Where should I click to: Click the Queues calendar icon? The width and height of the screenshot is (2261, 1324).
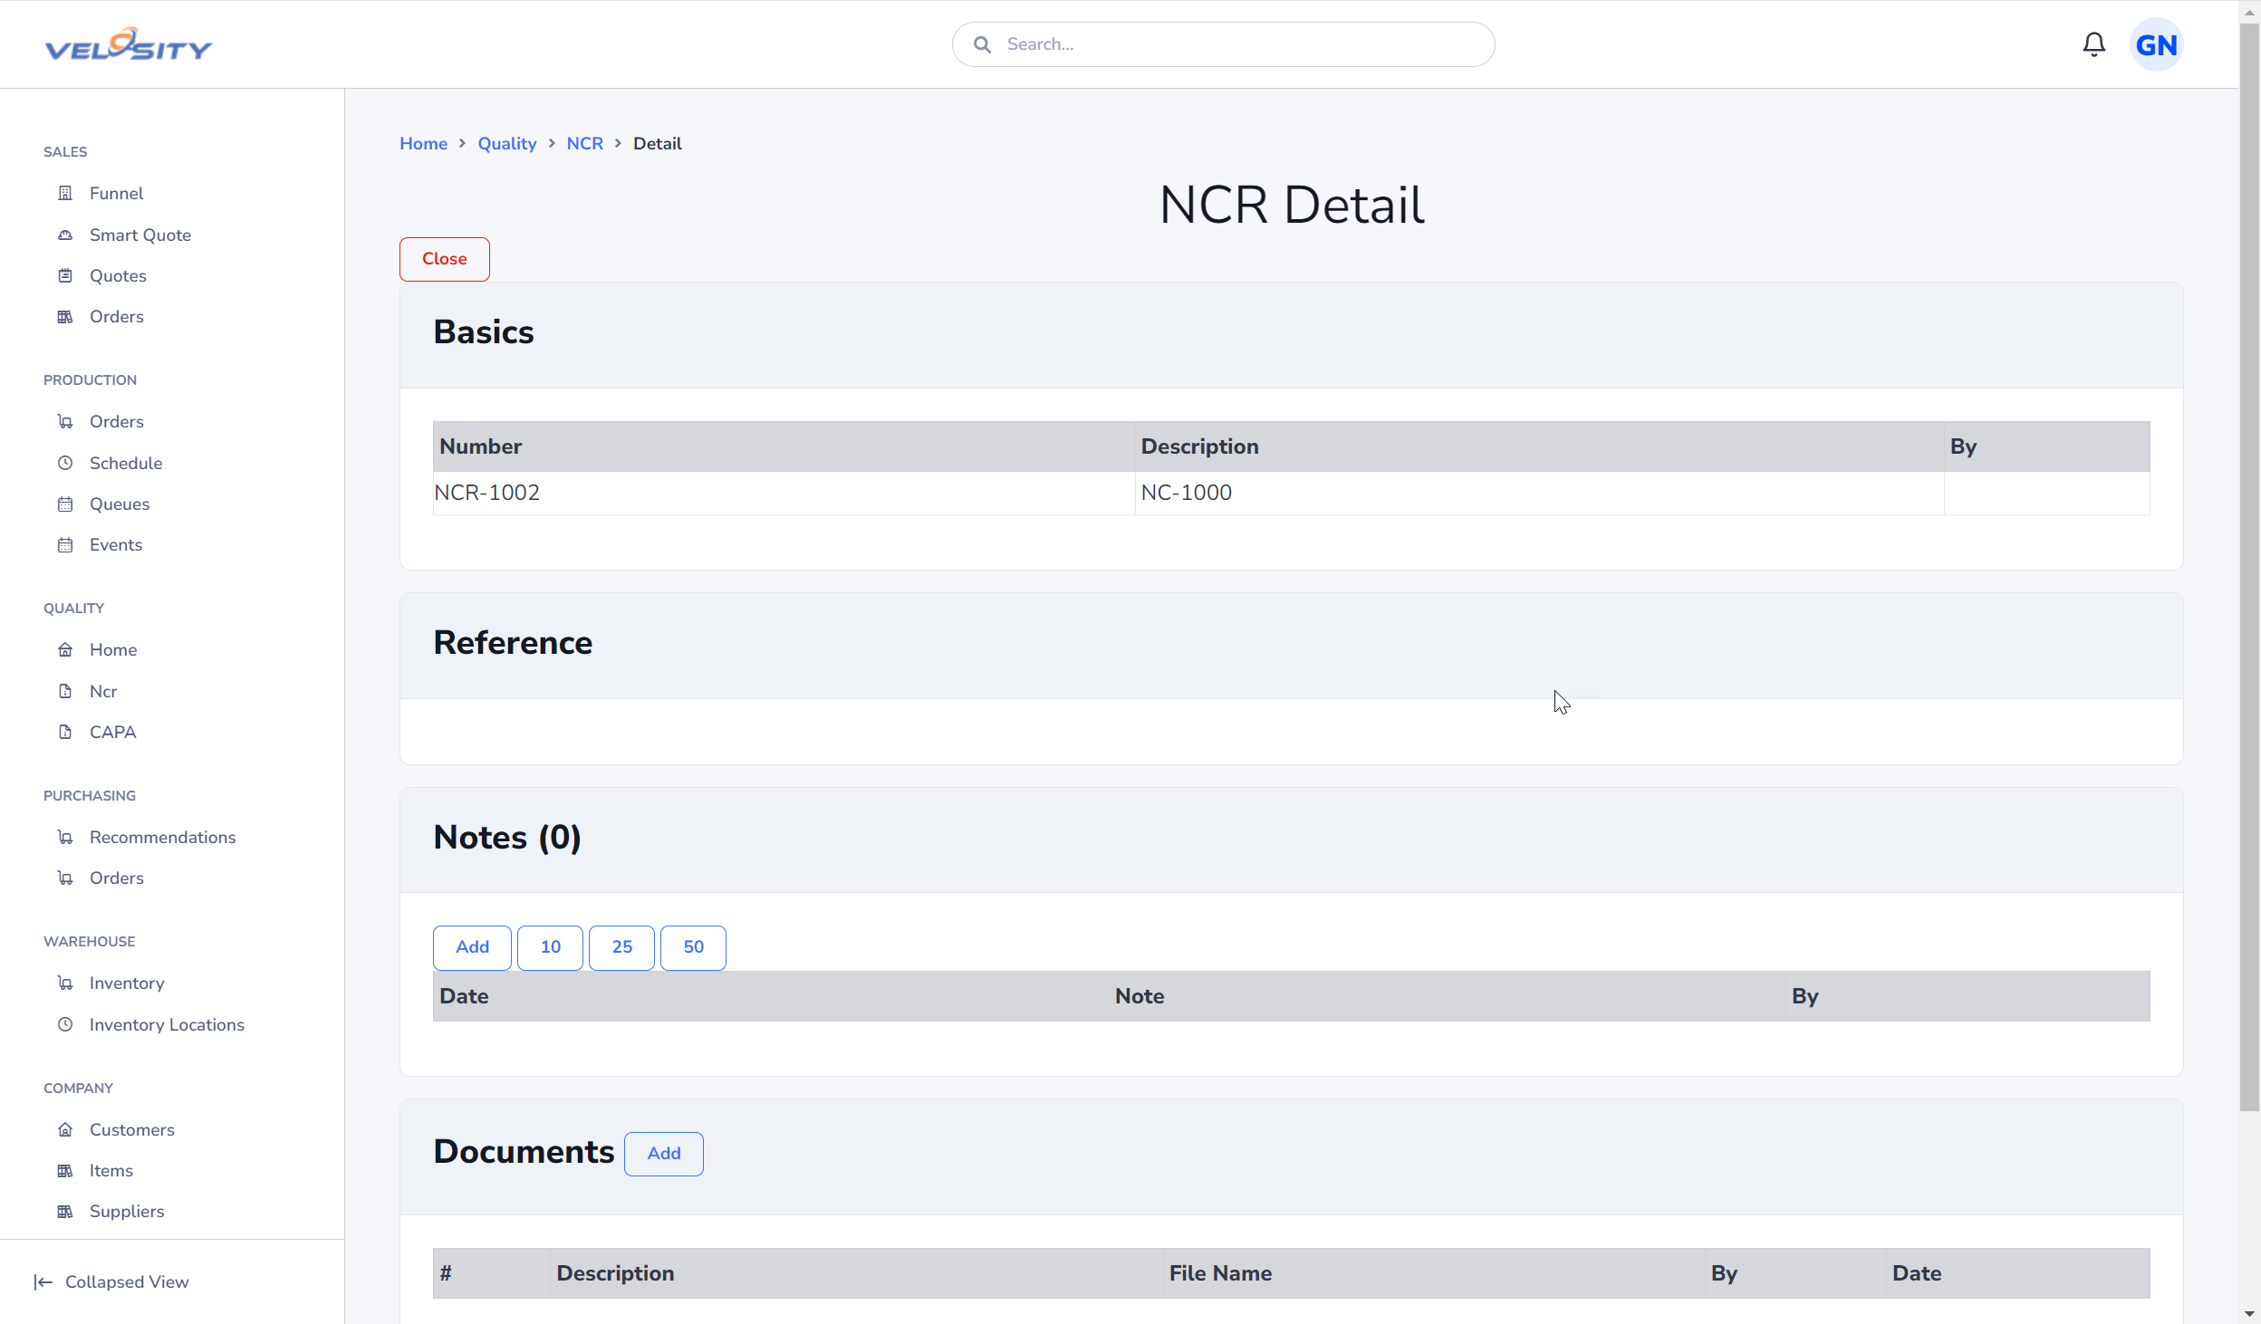click(x=65, y=504)
